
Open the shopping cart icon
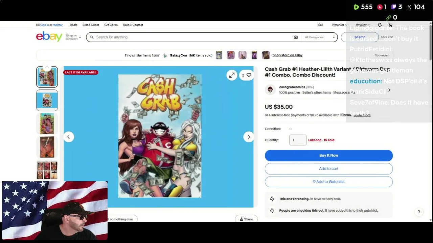[390, 25]
